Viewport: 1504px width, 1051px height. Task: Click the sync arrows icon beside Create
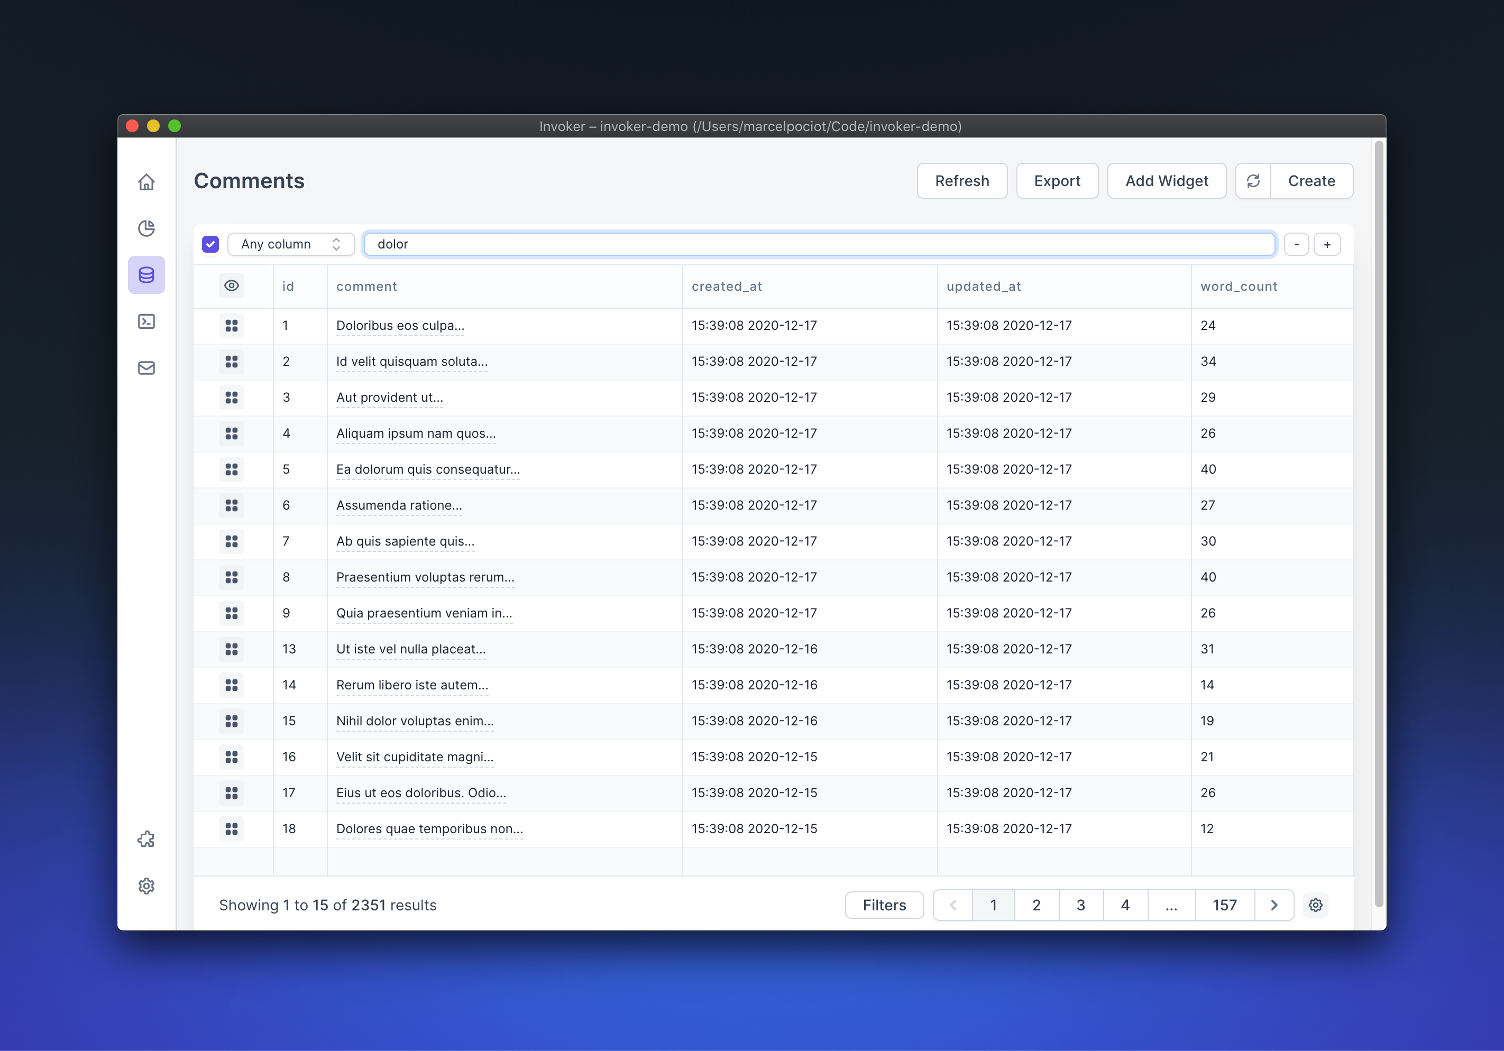pos(1252,181)
